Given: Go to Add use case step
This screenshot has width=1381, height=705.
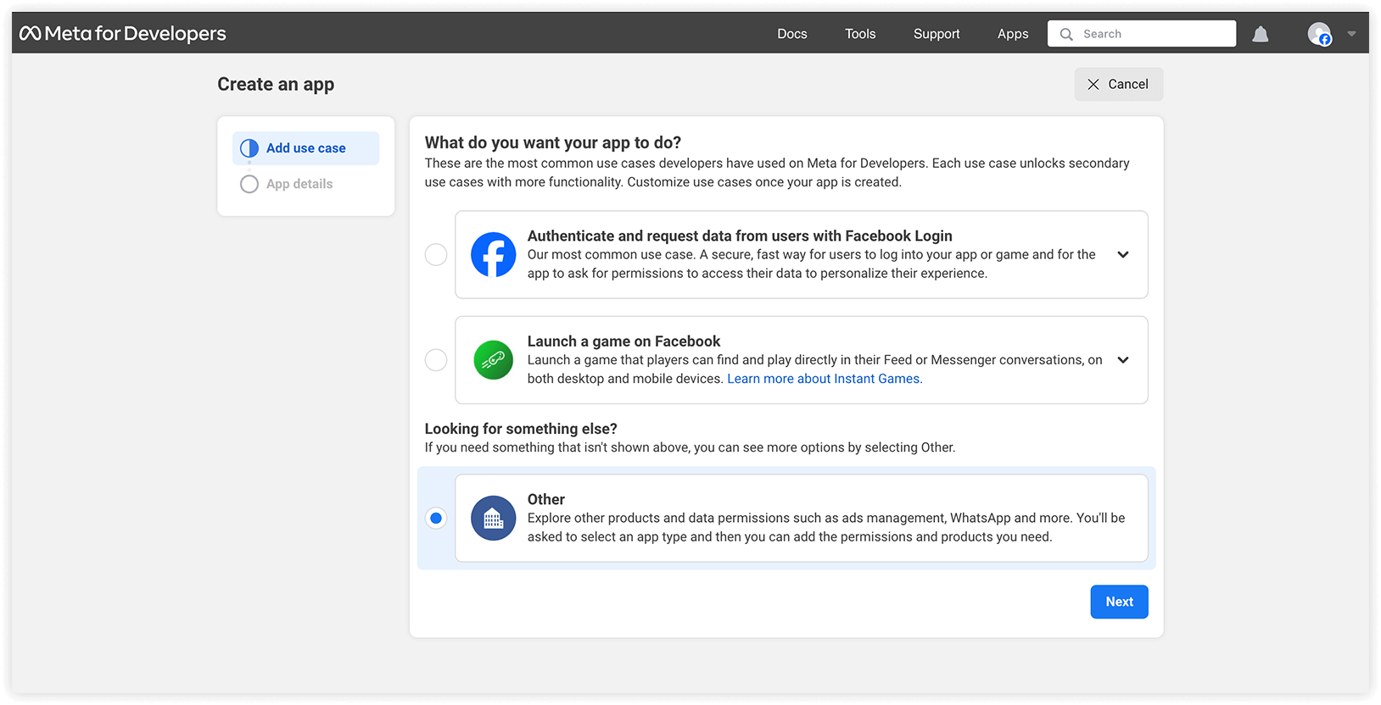Looking at the screenshot, I should [305, 148].
